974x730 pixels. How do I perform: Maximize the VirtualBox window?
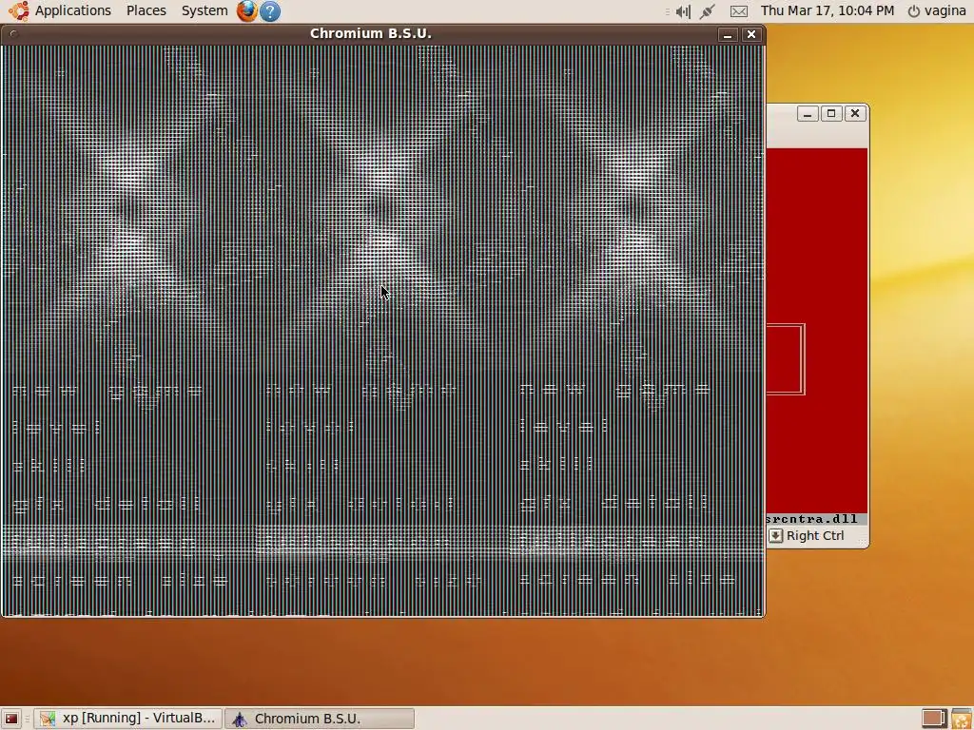click(831, 114)
